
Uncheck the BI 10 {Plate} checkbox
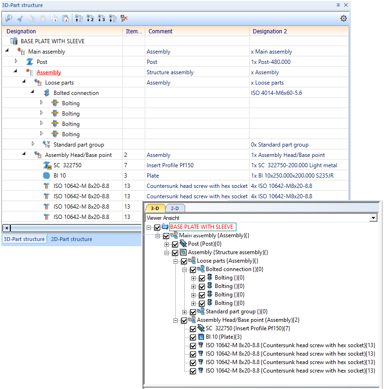click(193, 337)
